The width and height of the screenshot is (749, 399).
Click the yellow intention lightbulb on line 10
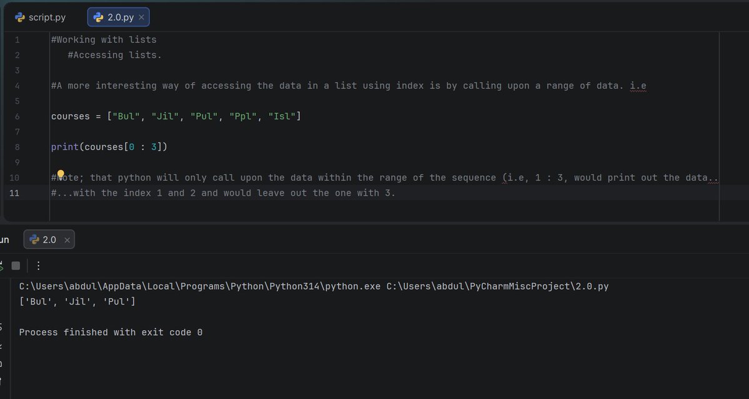[x=61, y=174]
